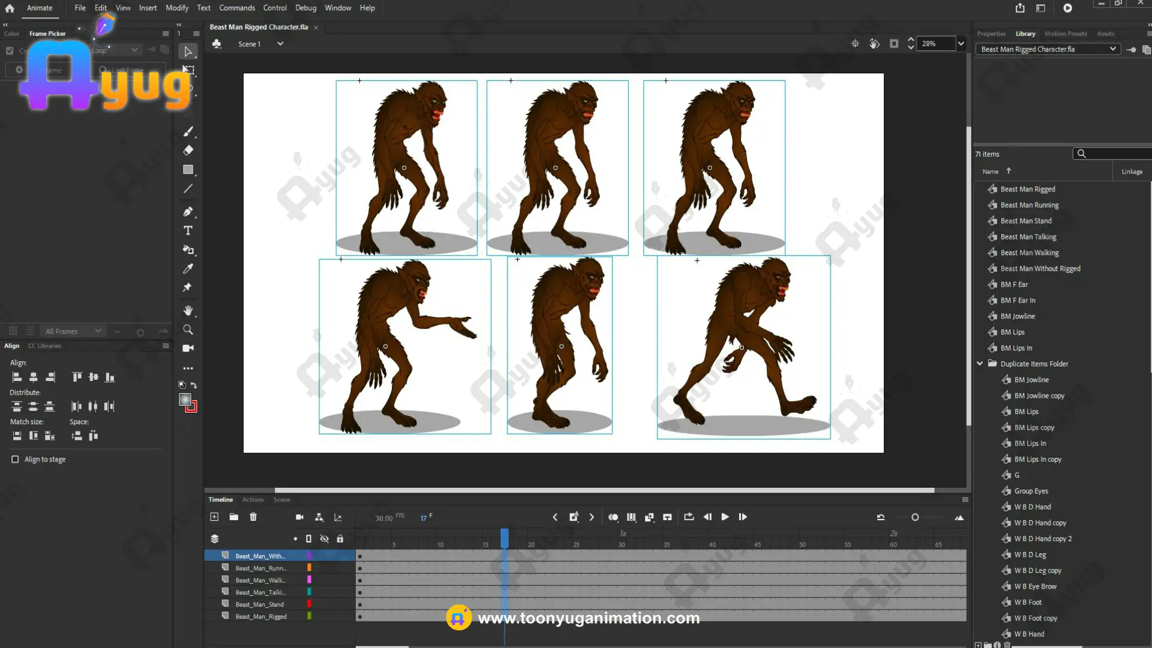
Task: Toggle hide all layers eye icon
Action: coord(325,539)
